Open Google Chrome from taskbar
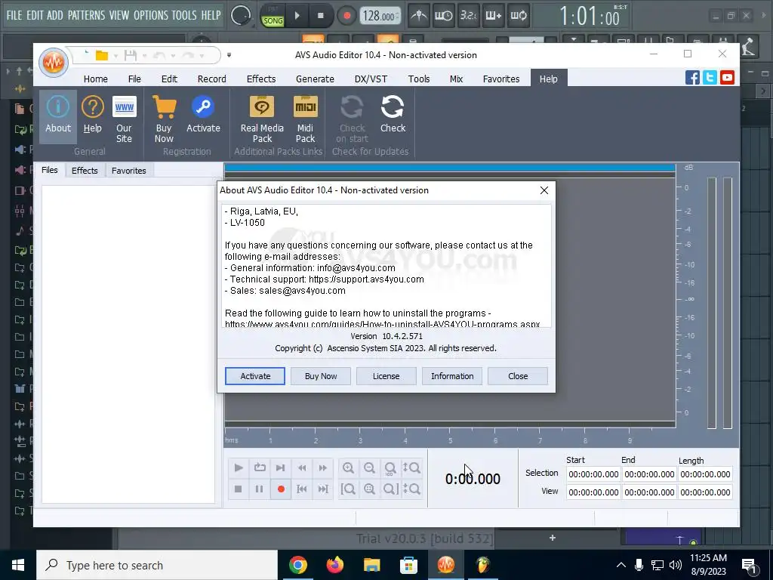Image resolution: width=773 pixels, height=580 pixels. (x=297, y=565)
